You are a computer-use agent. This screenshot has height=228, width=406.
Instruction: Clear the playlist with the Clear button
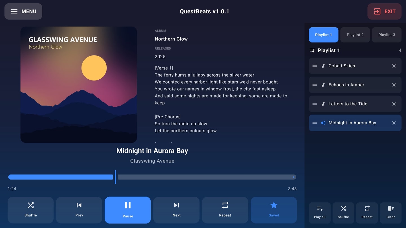391,213
